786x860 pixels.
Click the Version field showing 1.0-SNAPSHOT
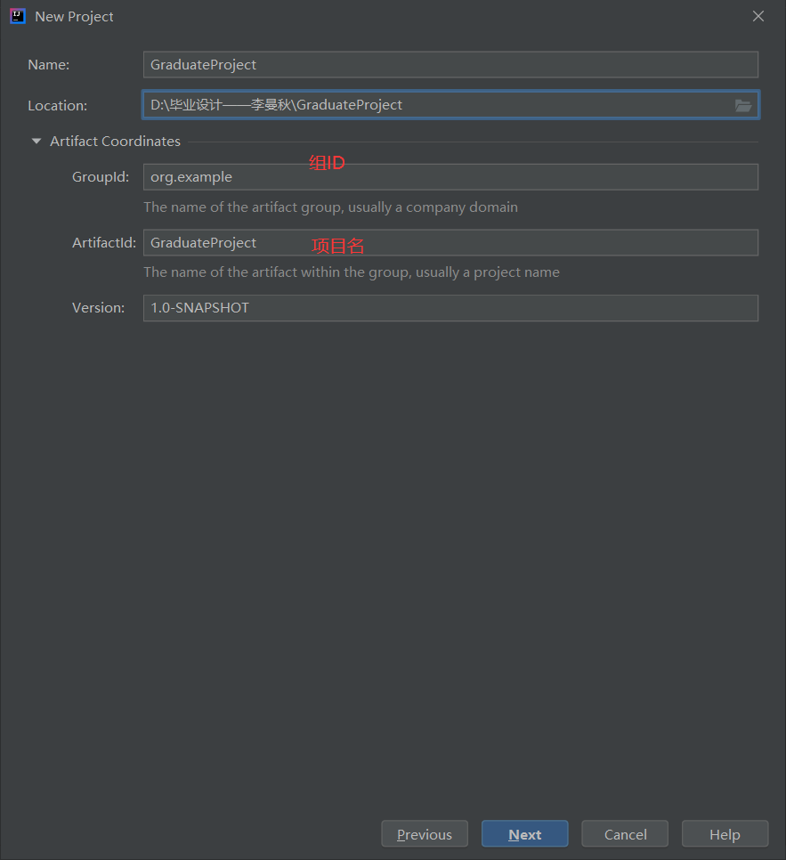pos(450,308)
